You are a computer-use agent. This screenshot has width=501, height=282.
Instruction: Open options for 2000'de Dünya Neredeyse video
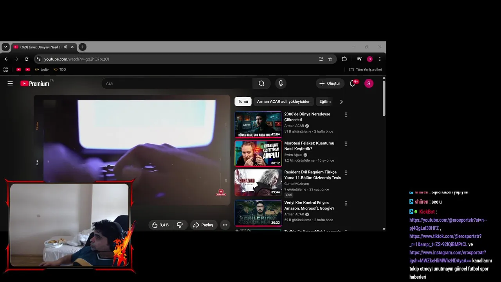[346, 115]
